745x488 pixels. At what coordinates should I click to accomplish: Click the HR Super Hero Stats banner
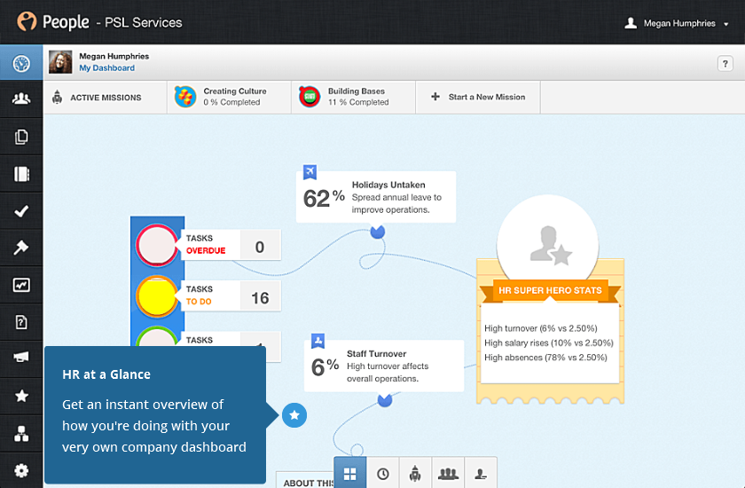(550, 290)
